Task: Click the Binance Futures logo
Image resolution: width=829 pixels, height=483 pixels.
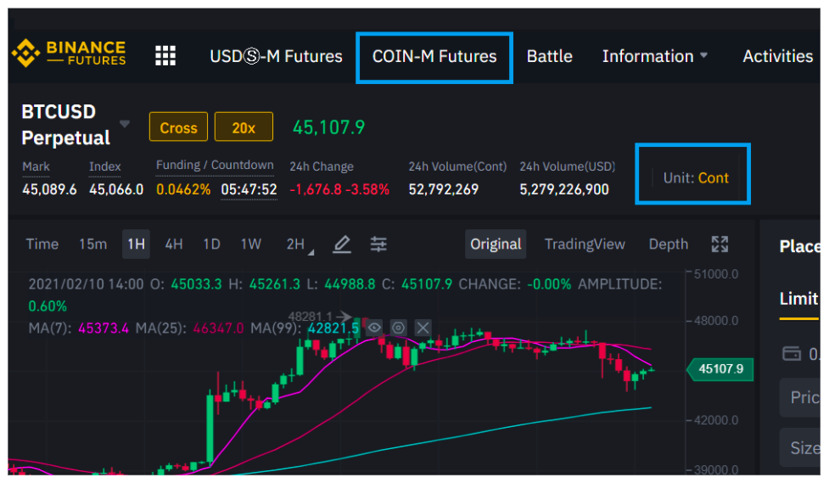Action: (69, 53)
